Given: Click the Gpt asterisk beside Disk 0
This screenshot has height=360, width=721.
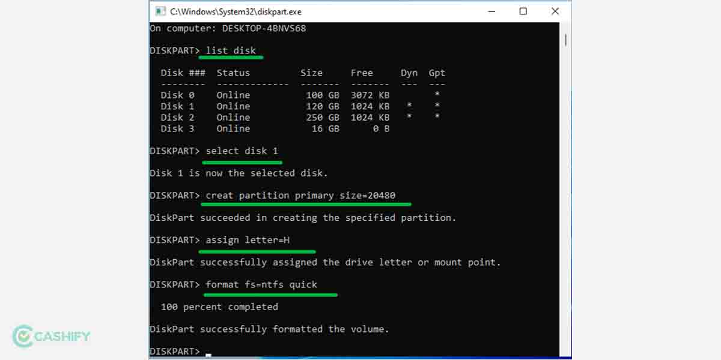Looking at the screenshot, I should pos(437,95).
